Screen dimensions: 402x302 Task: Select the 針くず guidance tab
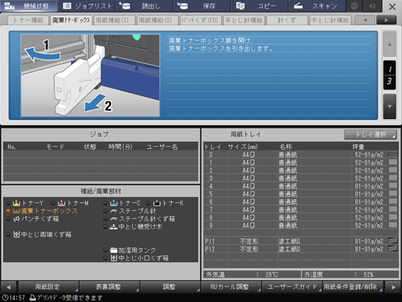click(287, 20)
